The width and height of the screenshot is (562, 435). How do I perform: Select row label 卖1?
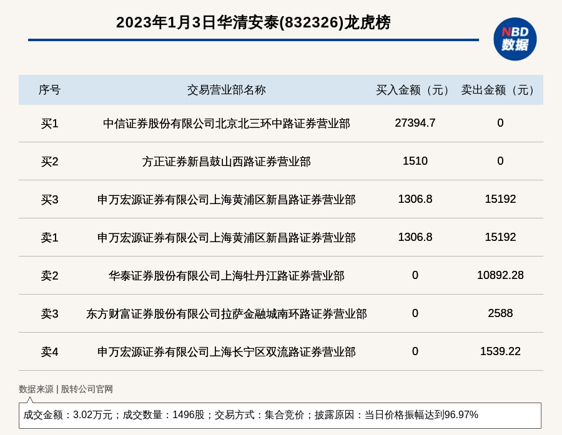49,238
